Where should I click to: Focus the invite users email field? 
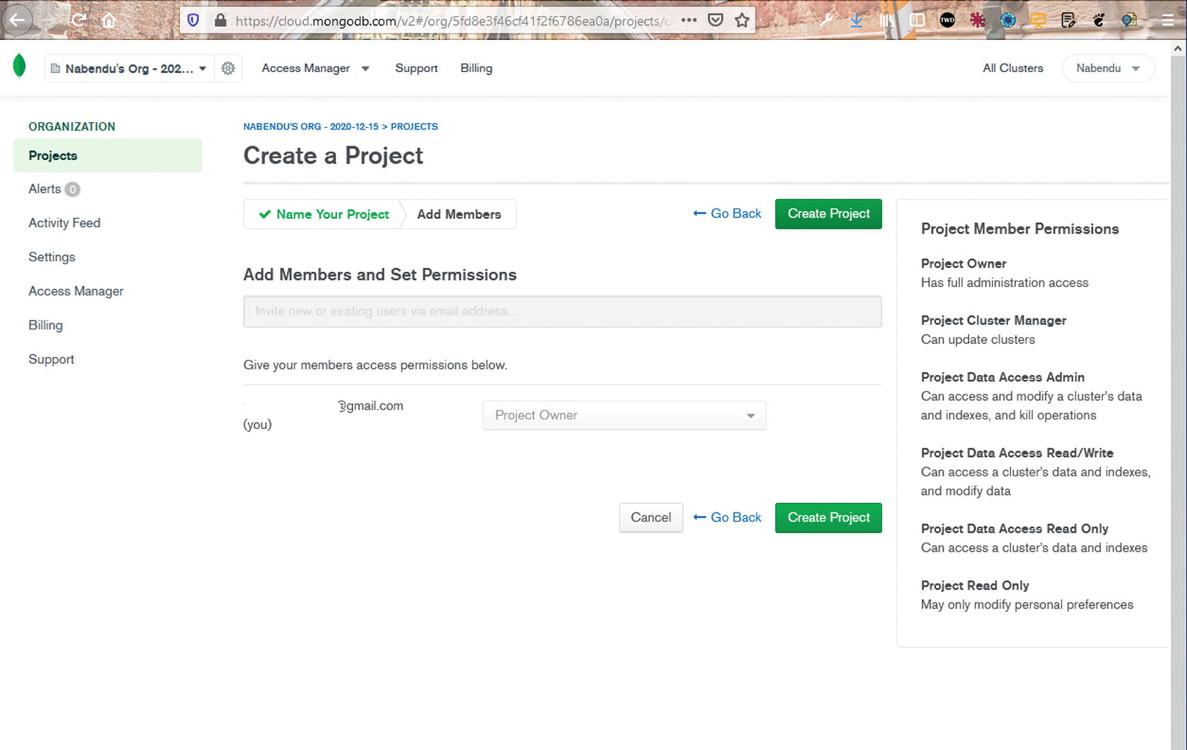pyautogui.click(x=562, y=311)
